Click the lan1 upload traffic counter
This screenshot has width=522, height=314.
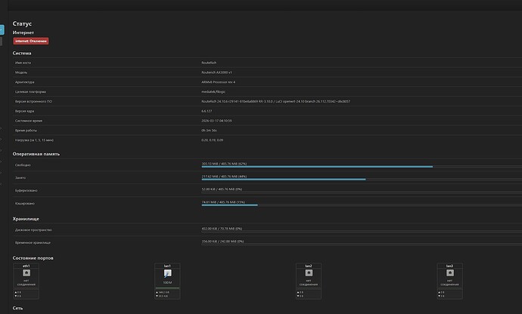click(x=163, y=292)
